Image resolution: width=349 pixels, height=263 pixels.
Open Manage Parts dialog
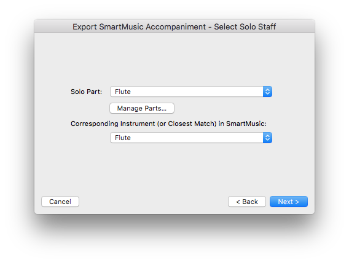[142, 108]
